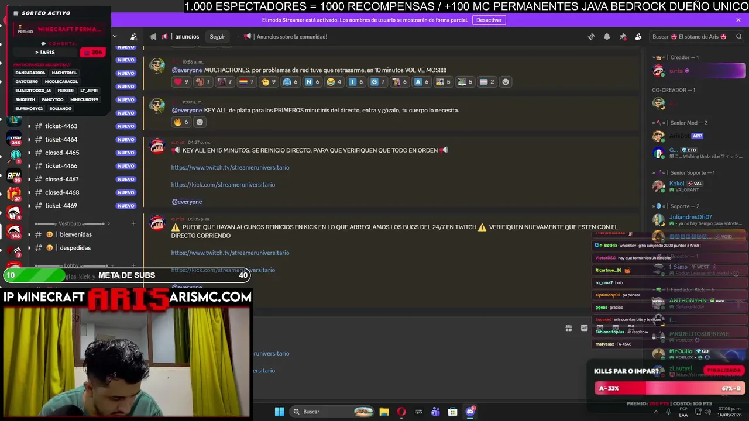Open Windows Start menu

click(x=279, y=412)
